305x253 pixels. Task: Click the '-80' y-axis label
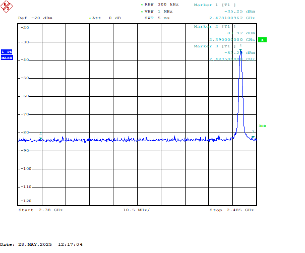25,133
